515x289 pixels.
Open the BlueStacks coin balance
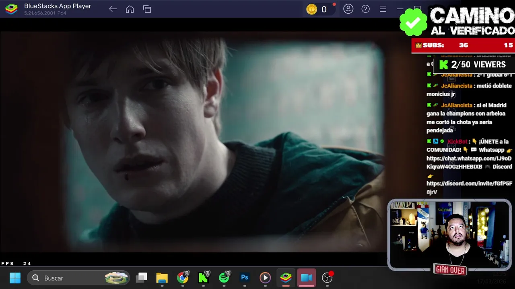pyautogui.click(x=318, y=9)
